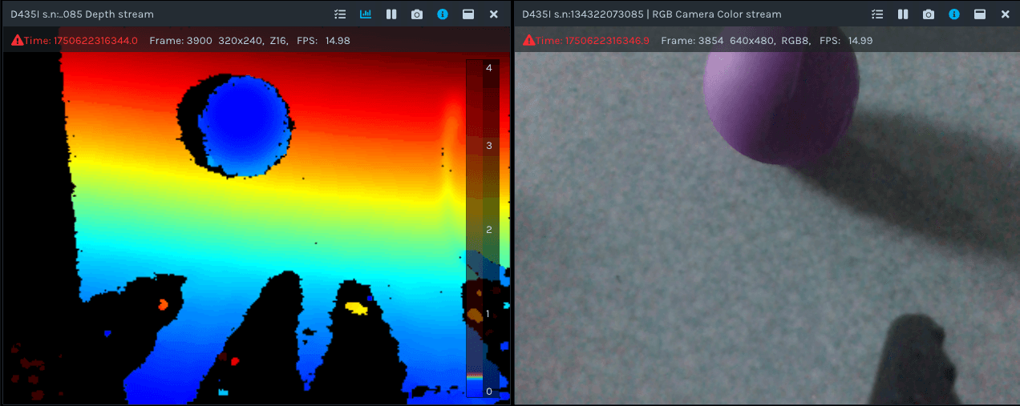The width and height of the screenshot is (1020, 406).
Task: Click the '640x480, RGB8,' format text
Action: tap(770, 41)
